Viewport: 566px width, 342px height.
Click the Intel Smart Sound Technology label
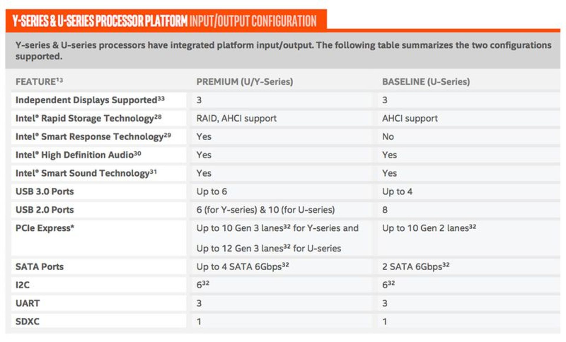pyautogui.click(x=82, y=173)
